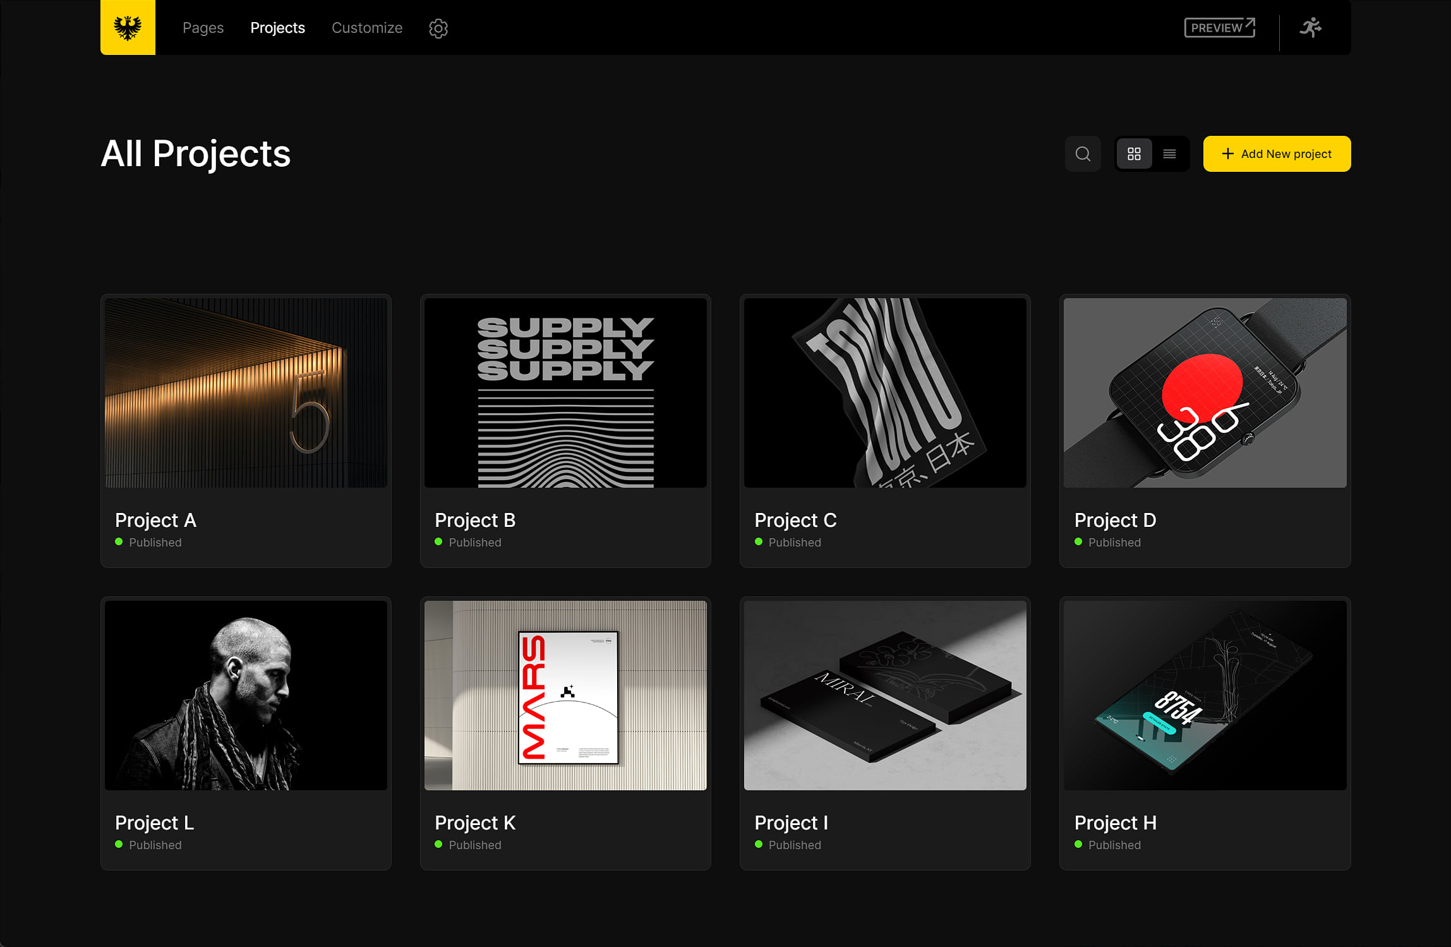Click Add New project button
Viewport: 1451px width, 947px height.
point(1277,154)
